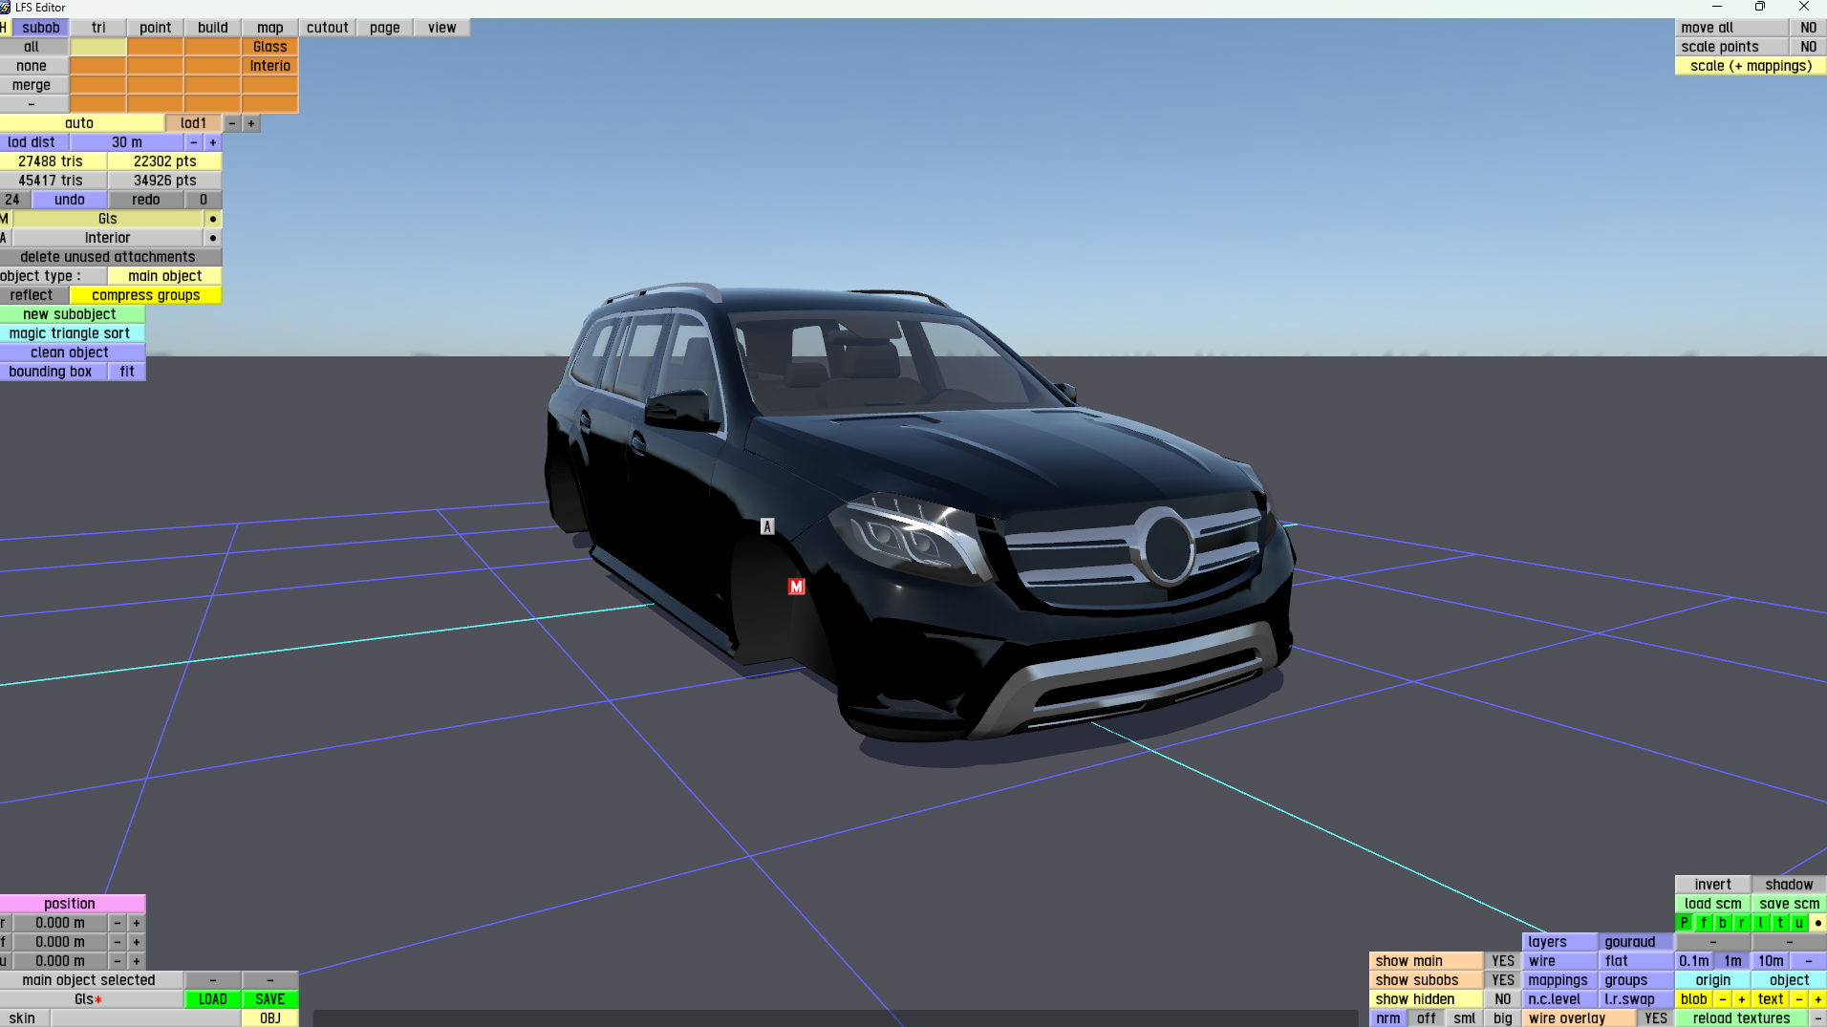Switch to the page tab
The height and width of the screenshot is (1027, 1827).
[385, 28]
